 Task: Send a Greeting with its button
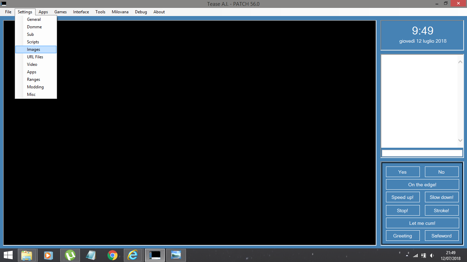[x=403, y=236]
